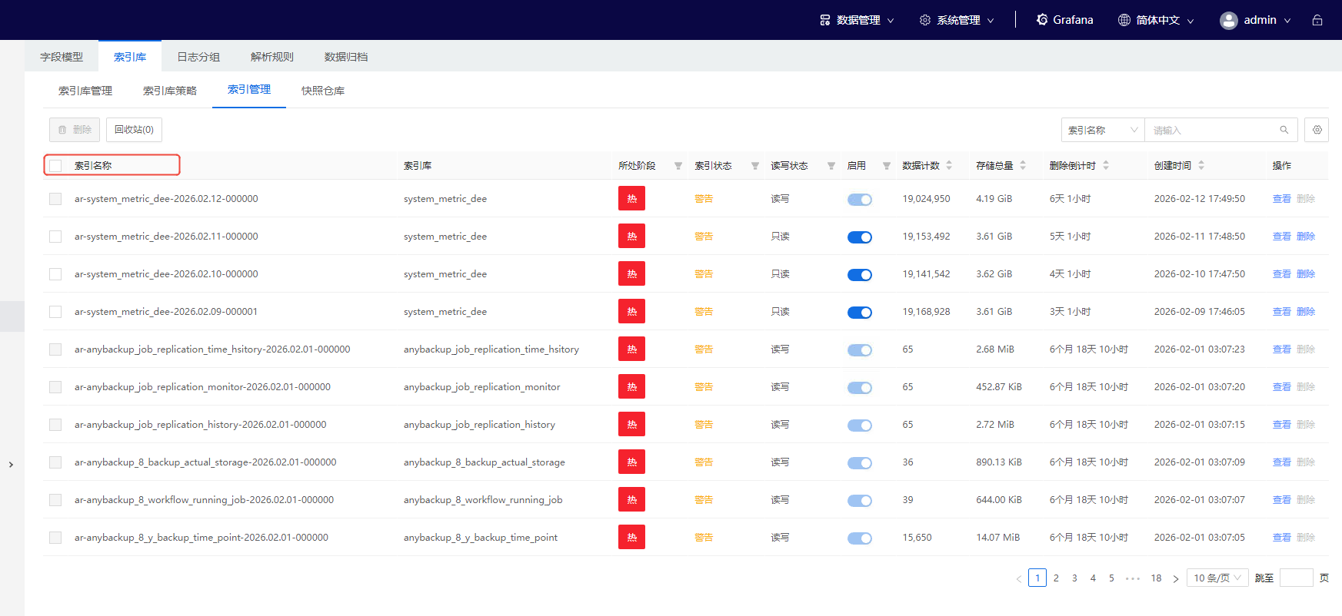Toggle 启用 switch for 2026.02.12 index
The height and width of the screenshot is (616, 1342).
860,200
